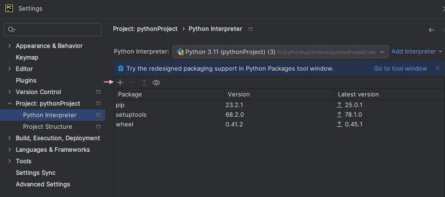
Task: Click the project-level icon on Project Structure row
Action: tap(99, 126)
